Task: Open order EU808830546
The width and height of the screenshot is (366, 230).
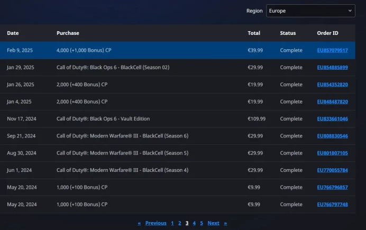Action: point(332,136)
